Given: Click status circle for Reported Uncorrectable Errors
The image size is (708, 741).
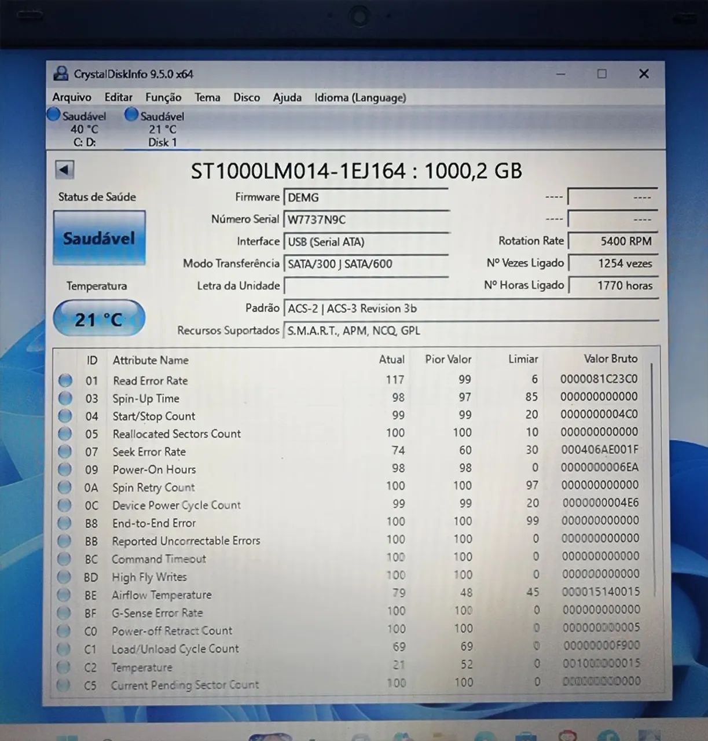Looking at the screenshot, I should [x=65, y=541].
